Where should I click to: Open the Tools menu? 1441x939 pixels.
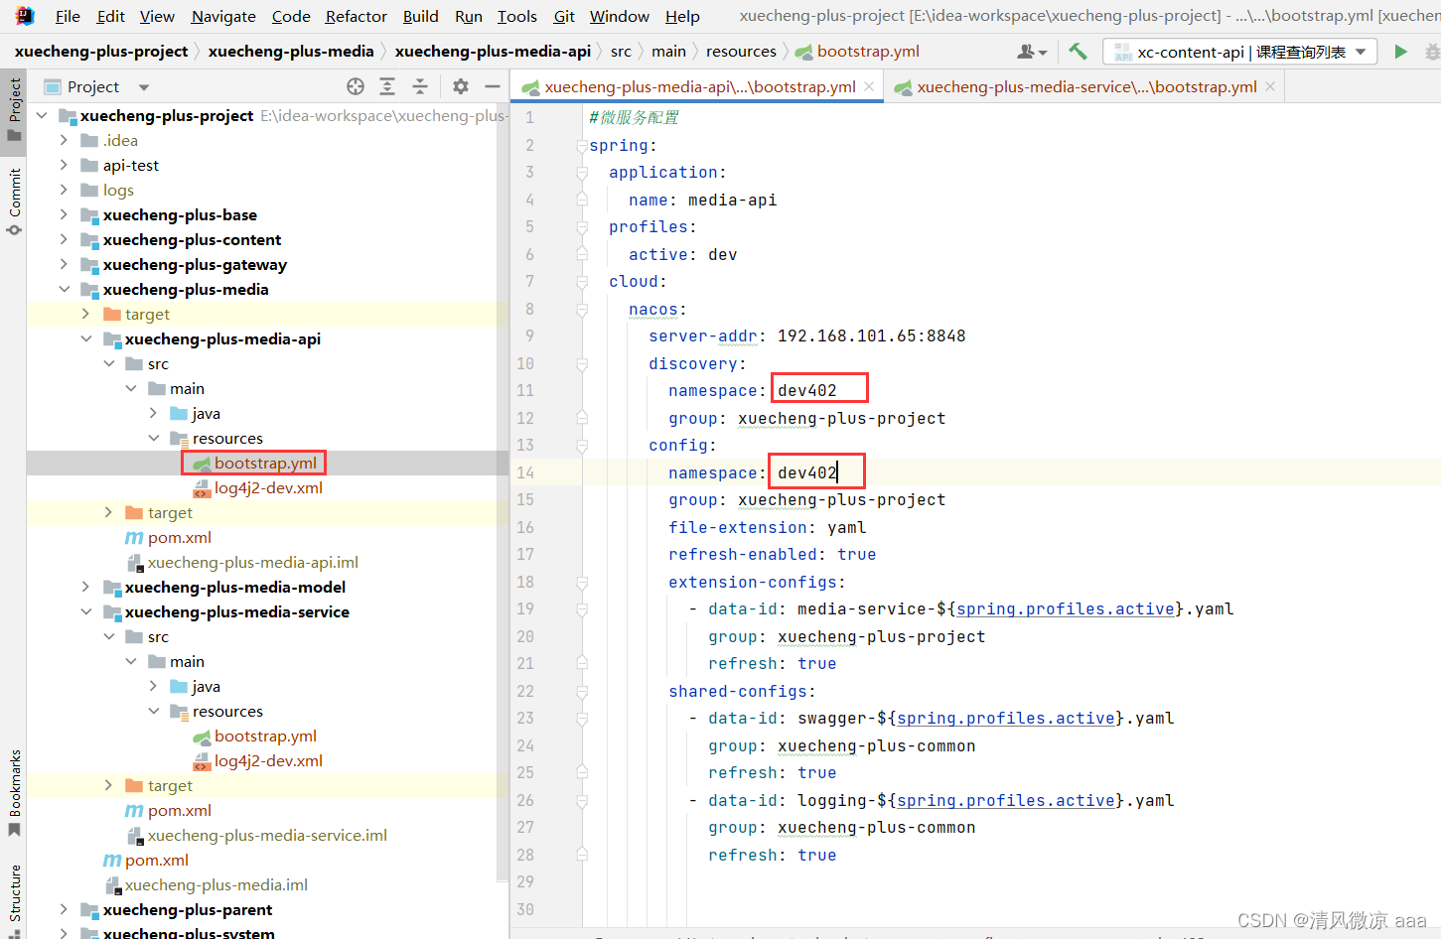[x=516, y=16]
